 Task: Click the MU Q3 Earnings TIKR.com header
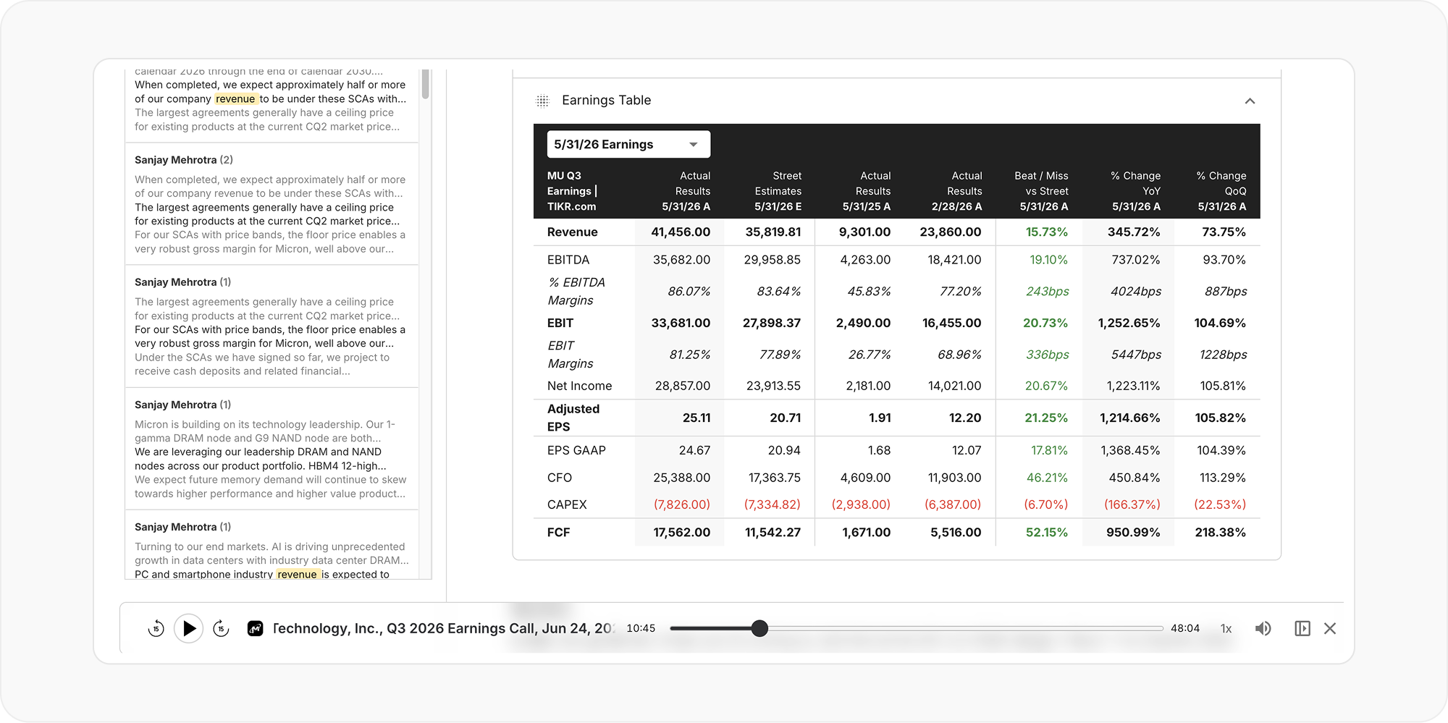572,191
